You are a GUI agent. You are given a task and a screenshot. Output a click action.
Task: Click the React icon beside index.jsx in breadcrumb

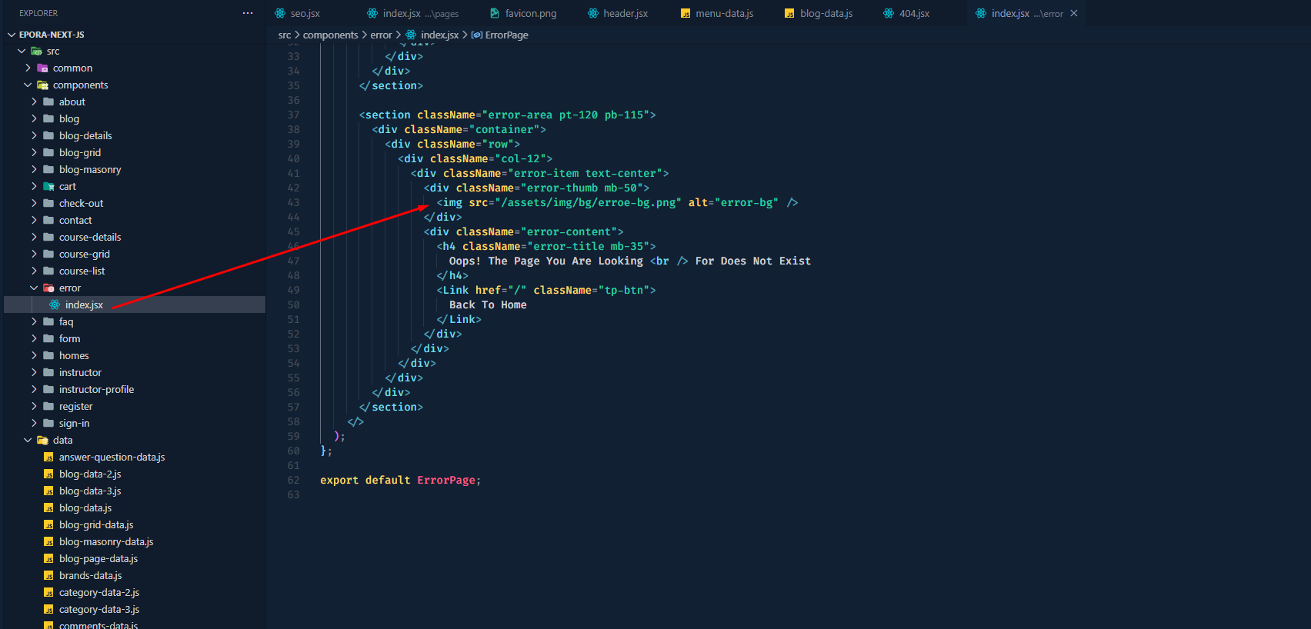pos(412,35)
